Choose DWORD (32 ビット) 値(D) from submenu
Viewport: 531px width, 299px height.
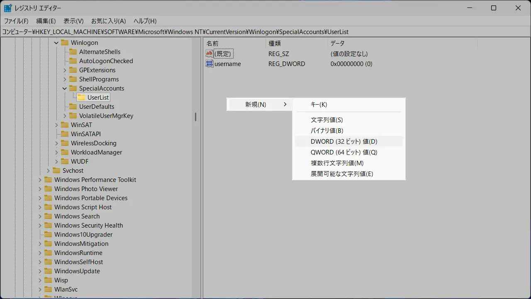click(x=344, y=142)
